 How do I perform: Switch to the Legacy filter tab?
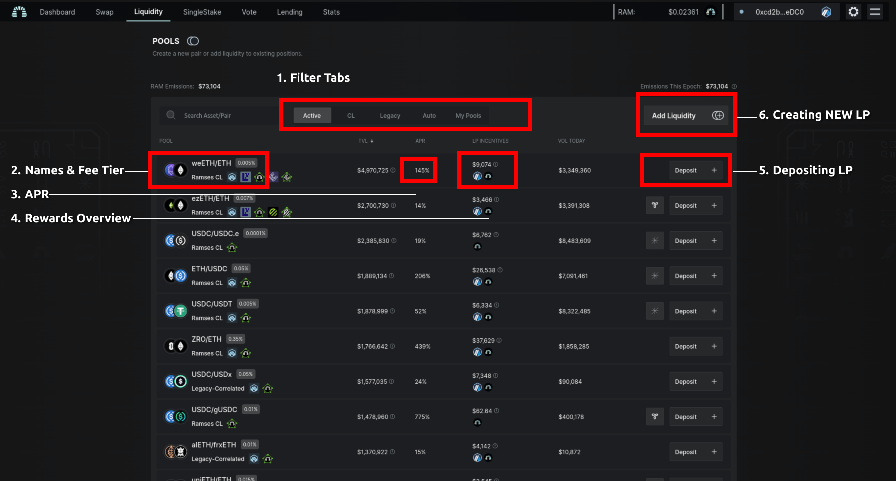click(390, 115)
